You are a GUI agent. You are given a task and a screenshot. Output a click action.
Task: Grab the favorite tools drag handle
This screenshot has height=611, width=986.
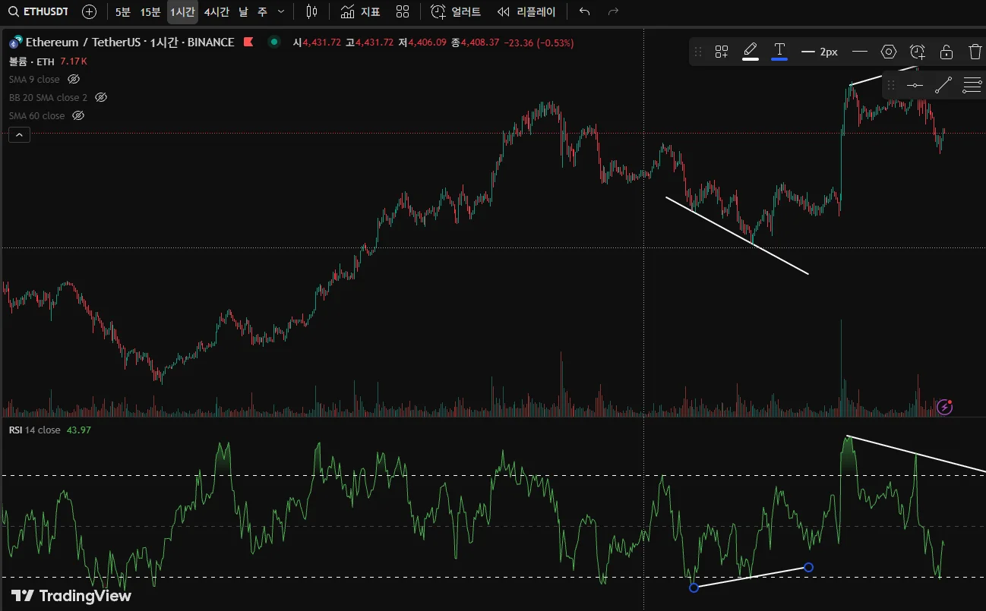[891, 85]
